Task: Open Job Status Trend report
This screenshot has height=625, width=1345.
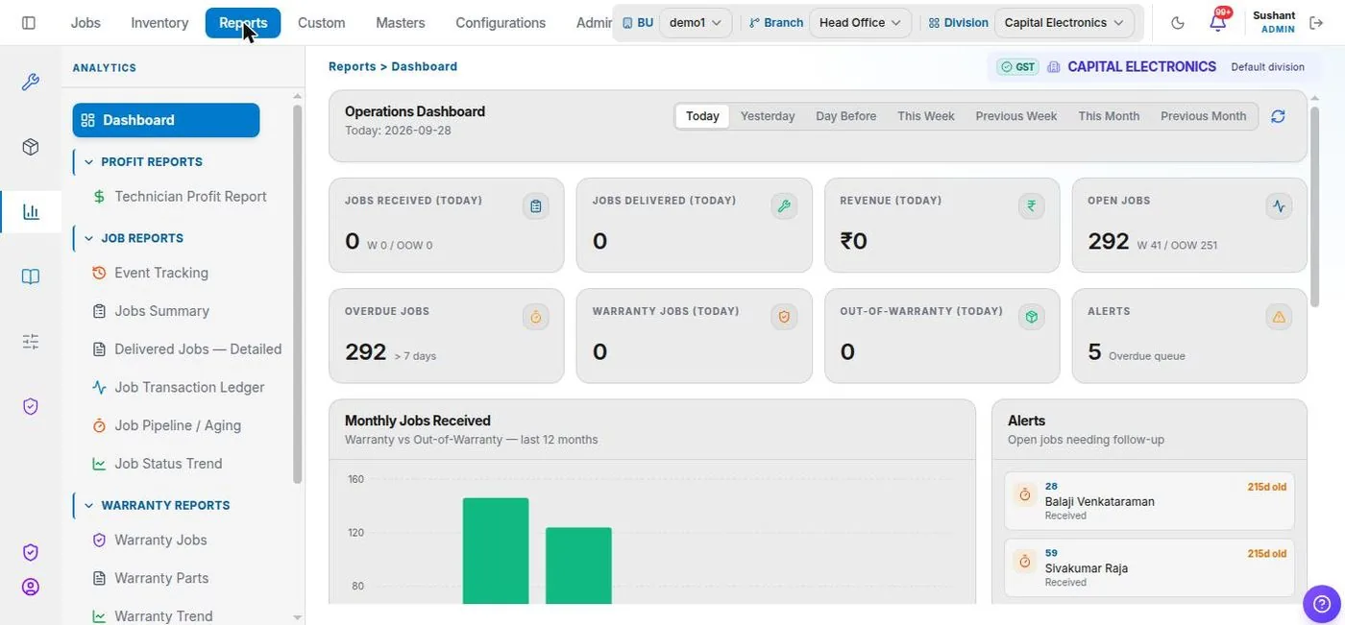Action: (158, 463)
